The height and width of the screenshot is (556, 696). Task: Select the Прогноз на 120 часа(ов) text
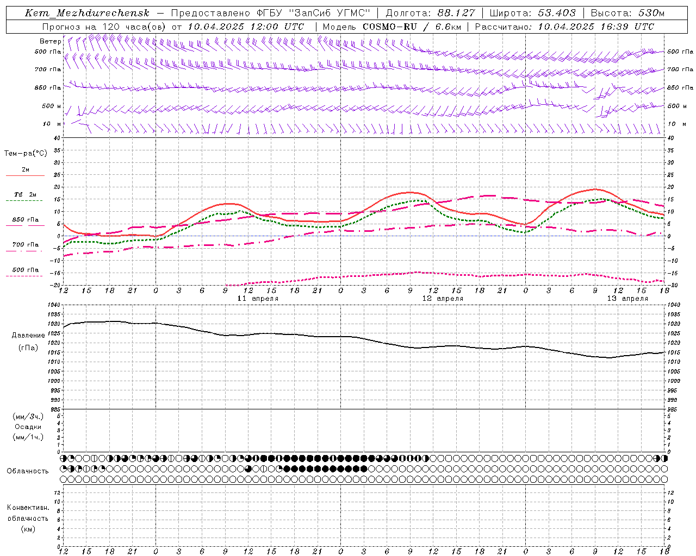pos(104,27)
